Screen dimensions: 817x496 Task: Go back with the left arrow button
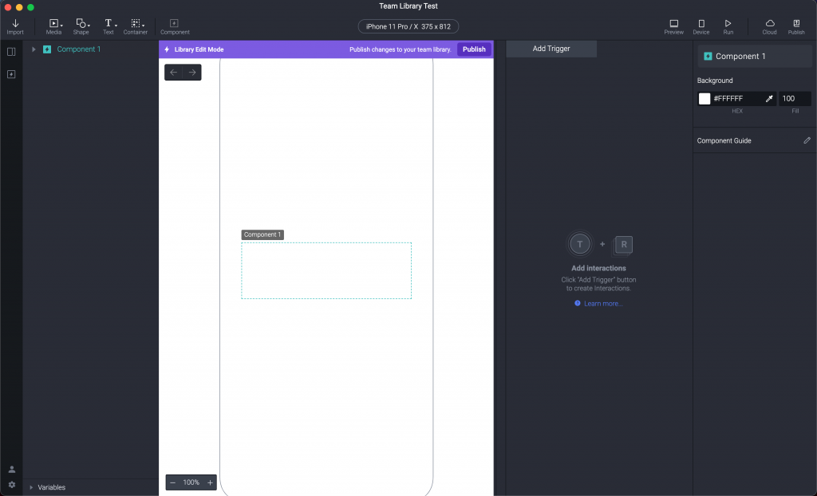pyautogui.click(x=173, y=73)
